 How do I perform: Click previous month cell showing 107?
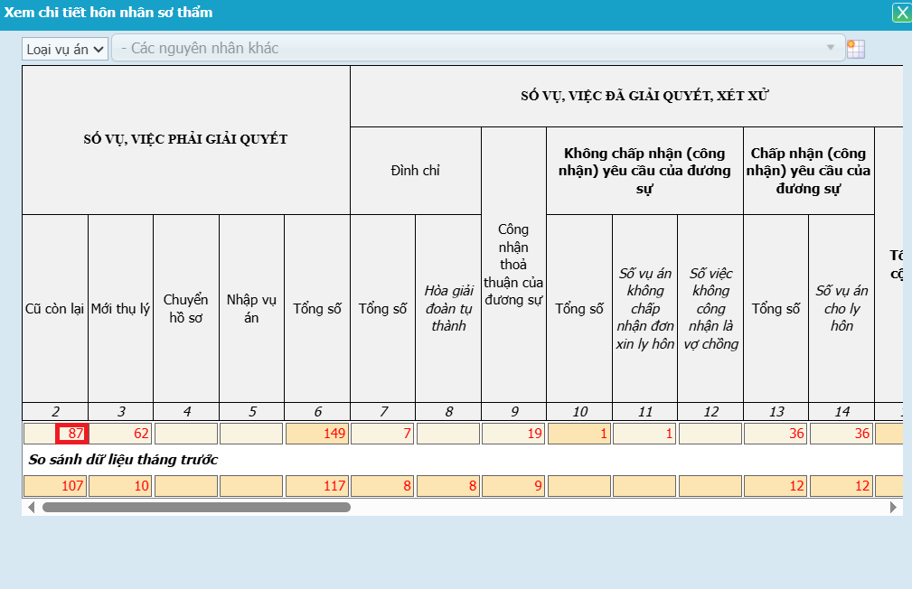[x=55, y=486]
